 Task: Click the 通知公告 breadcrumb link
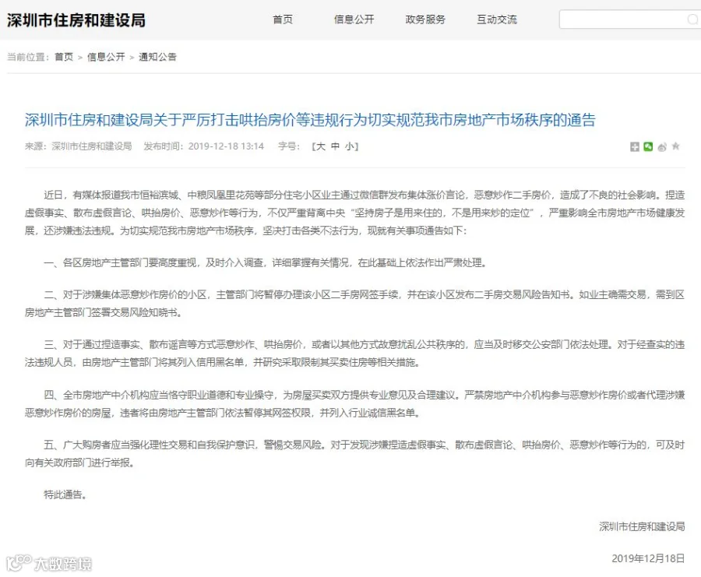pos(158,57)
